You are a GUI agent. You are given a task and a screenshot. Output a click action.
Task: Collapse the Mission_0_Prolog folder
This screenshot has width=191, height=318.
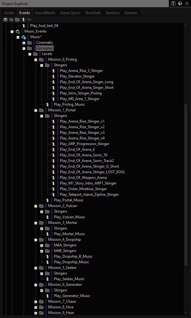[36, 59]
